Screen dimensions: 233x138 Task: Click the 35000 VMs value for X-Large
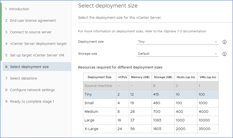point(204,129)
